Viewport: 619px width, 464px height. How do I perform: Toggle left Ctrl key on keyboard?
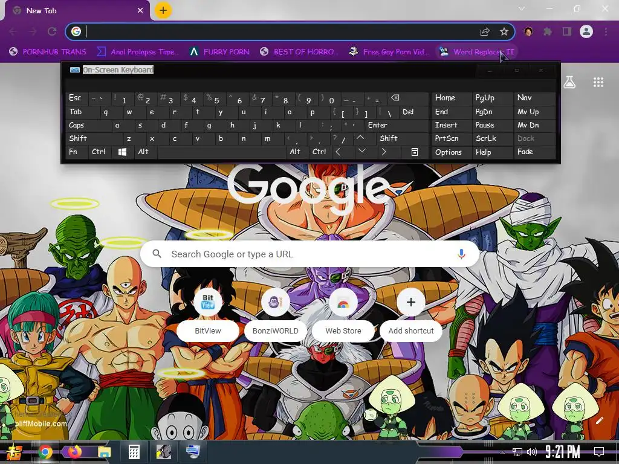point(100,152)
